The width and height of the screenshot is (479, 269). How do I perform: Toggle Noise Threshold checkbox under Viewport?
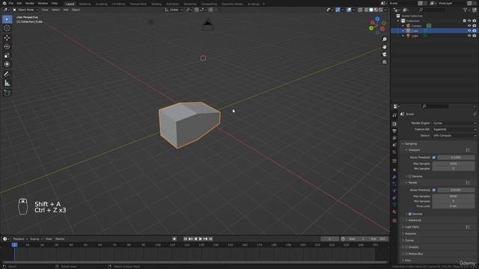pos(434,158)
